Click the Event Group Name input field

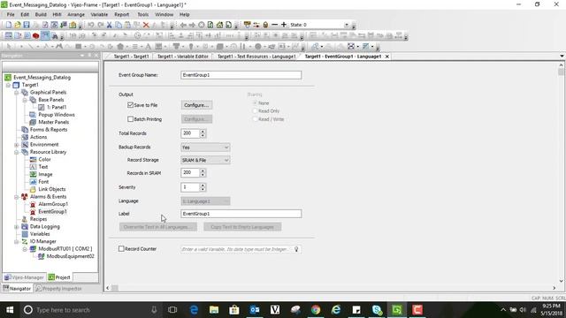point(241,75)
